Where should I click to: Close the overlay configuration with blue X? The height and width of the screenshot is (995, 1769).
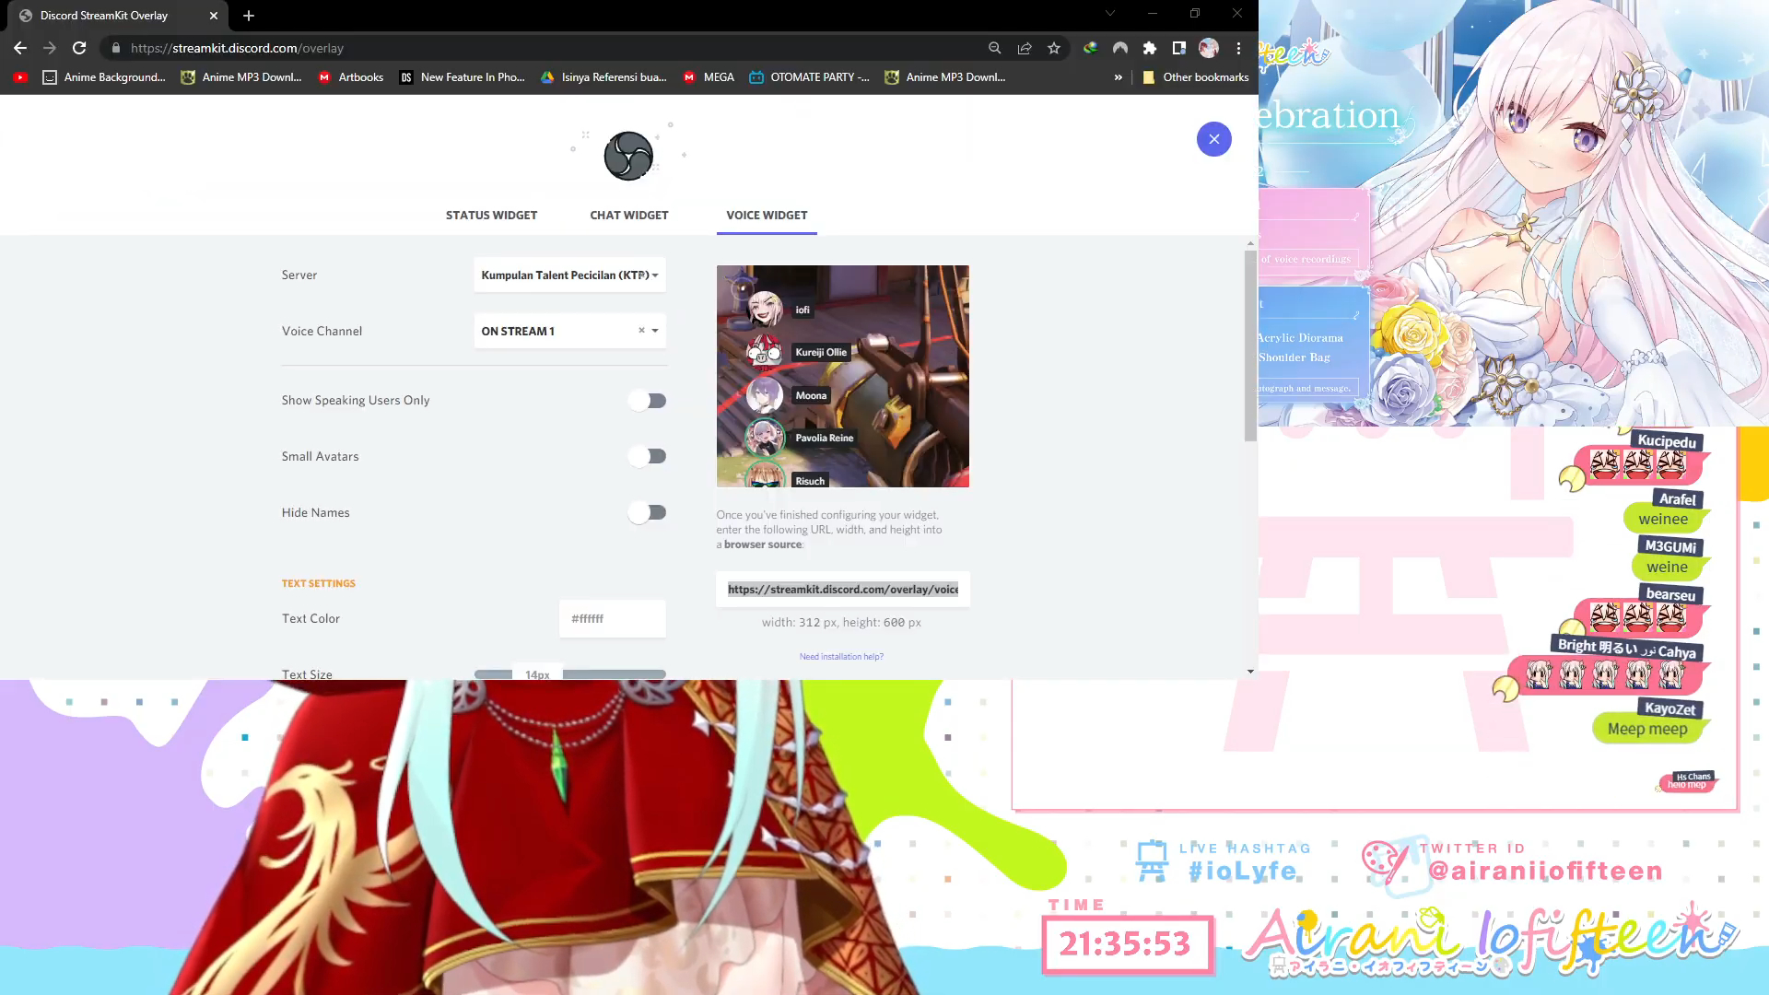(1213, 139)
